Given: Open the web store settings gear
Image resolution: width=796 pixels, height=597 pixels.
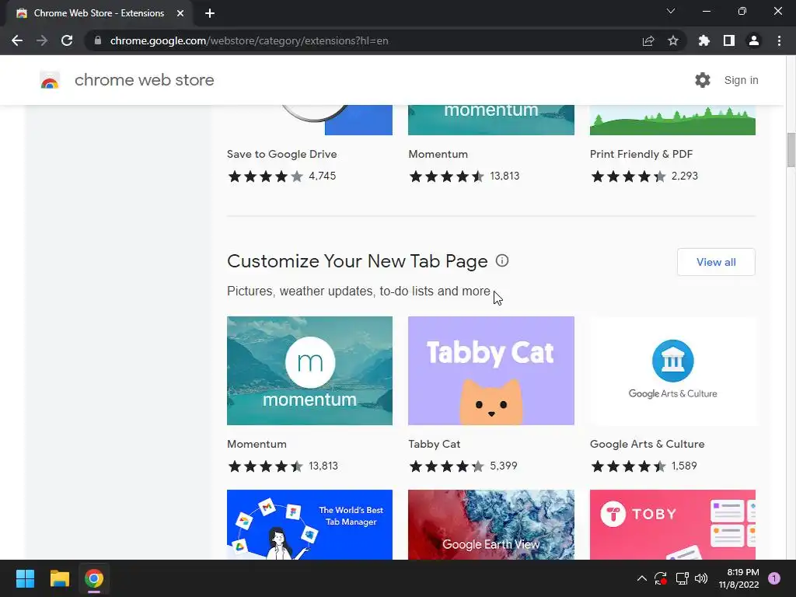Looking at the screenshot, I should [703, 80].
